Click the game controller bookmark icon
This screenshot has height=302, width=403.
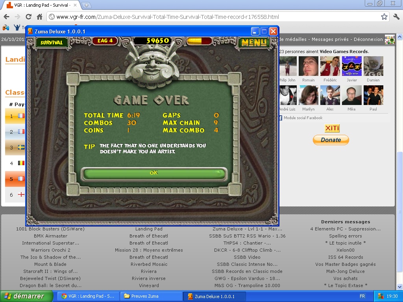(6, 28)
